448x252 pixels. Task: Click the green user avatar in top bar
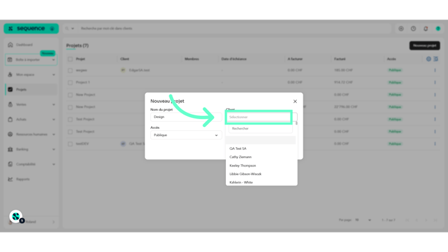438,29
